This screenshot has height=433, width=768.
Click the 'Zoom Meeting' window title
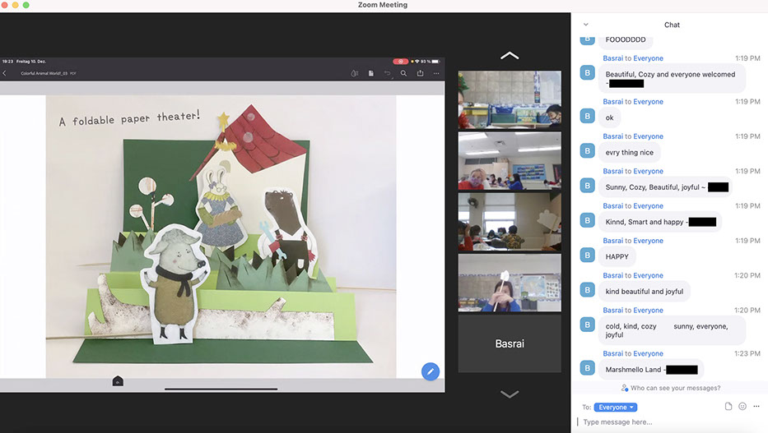click(383, 5)
